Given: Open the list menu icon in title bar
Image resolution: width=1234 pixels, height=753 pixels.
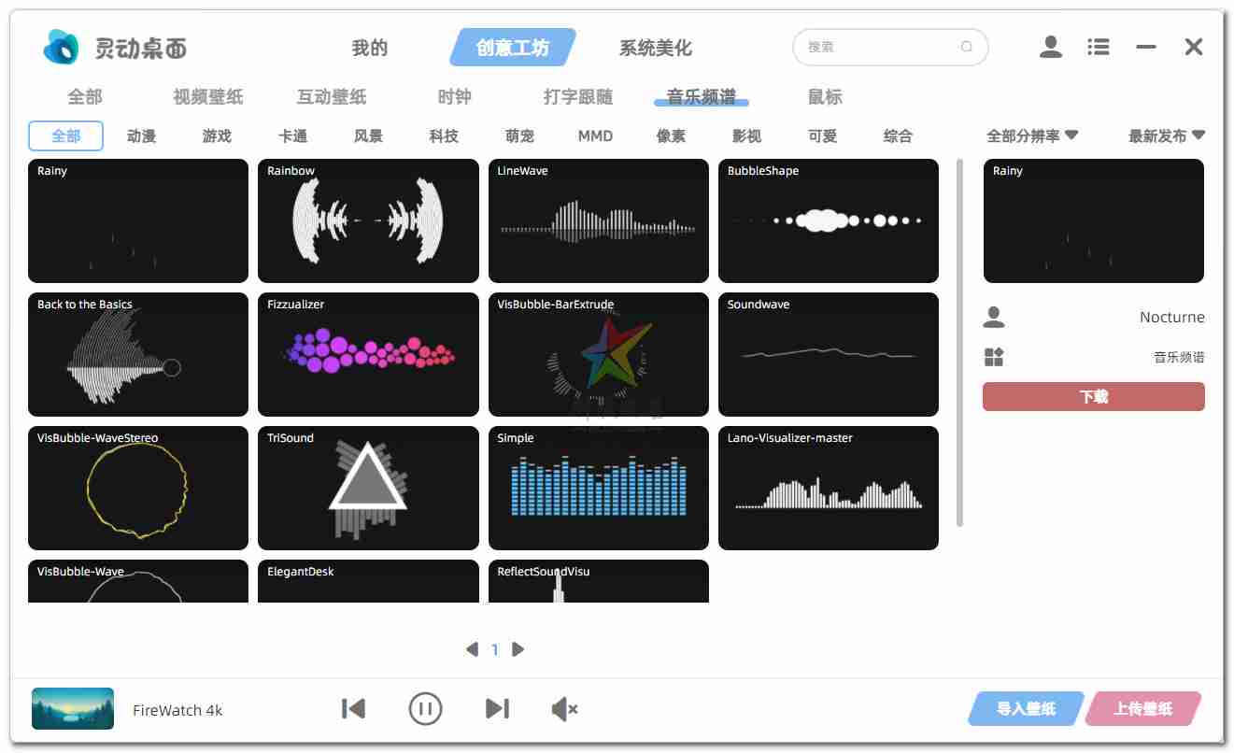Looking at the screenshot, I should [x=1099, y=47].
